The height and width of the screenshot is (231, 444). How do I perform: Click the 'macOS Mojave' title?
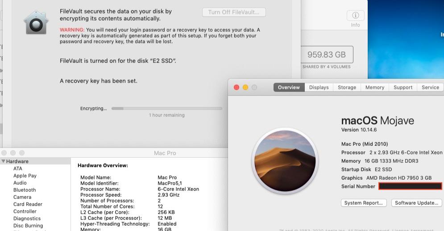tap(378, 120)
